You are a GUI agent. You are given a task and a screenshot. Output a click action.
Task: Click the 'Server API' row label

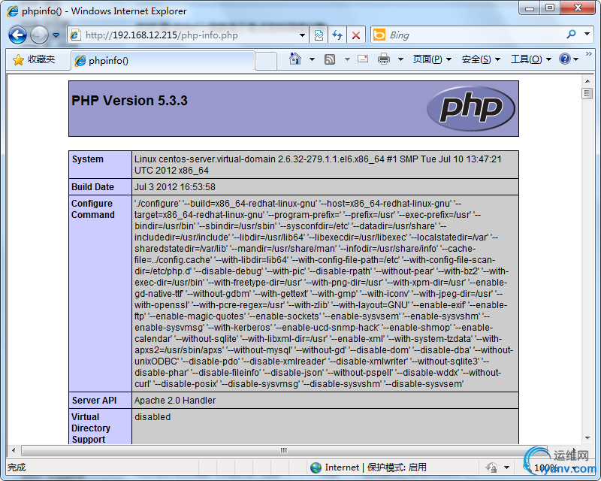coord(95,401)
